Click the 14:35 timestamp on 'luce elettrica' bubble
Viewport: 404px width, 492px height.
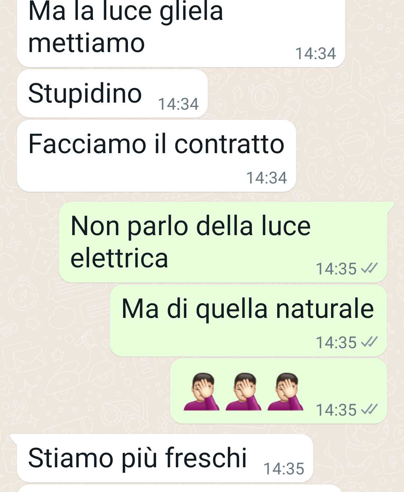(x=336, y=268)
